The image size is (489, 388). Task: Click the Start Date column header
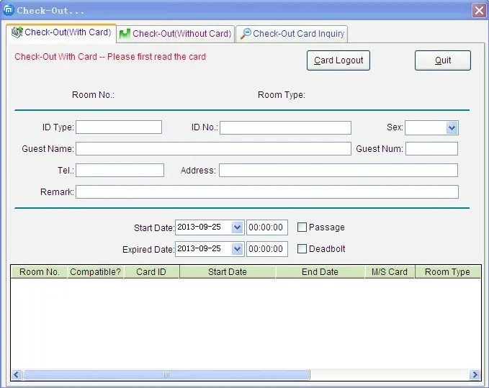[x=228, y=272]
